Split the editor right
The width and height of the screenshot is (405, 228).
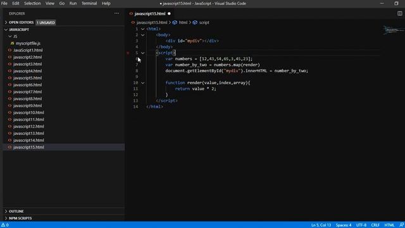coord(399,13)
